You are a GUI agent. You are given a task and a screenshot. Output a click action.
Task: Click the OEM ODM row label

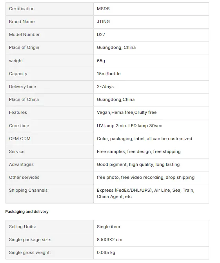pos(20,139)
